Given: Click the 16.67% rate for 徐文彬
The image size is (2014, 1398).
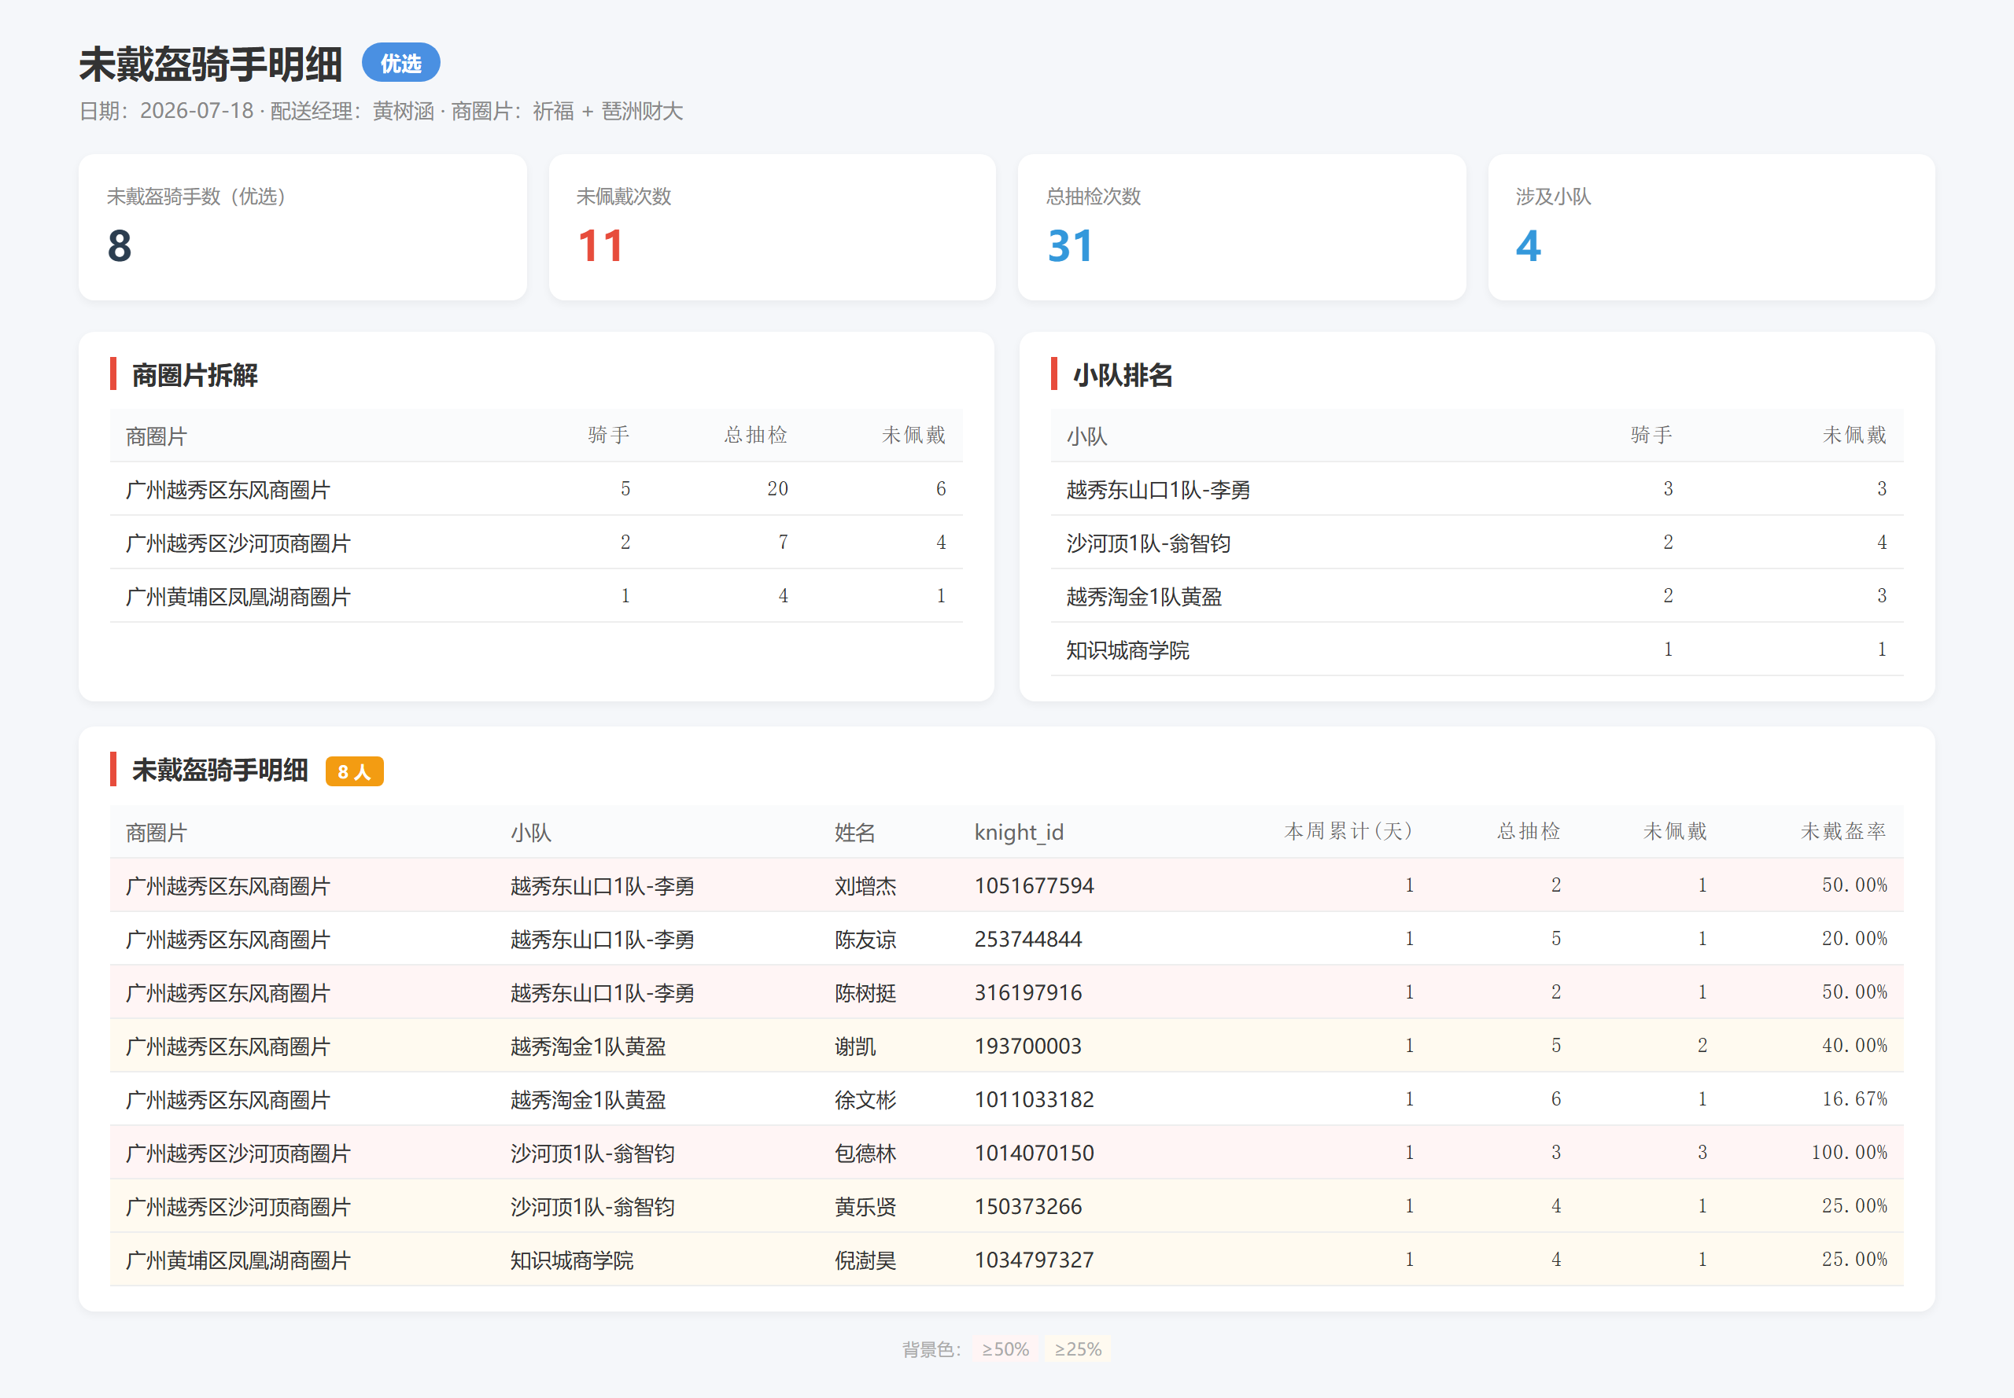Looking at the screenshot, I should pos(1854,1098).
